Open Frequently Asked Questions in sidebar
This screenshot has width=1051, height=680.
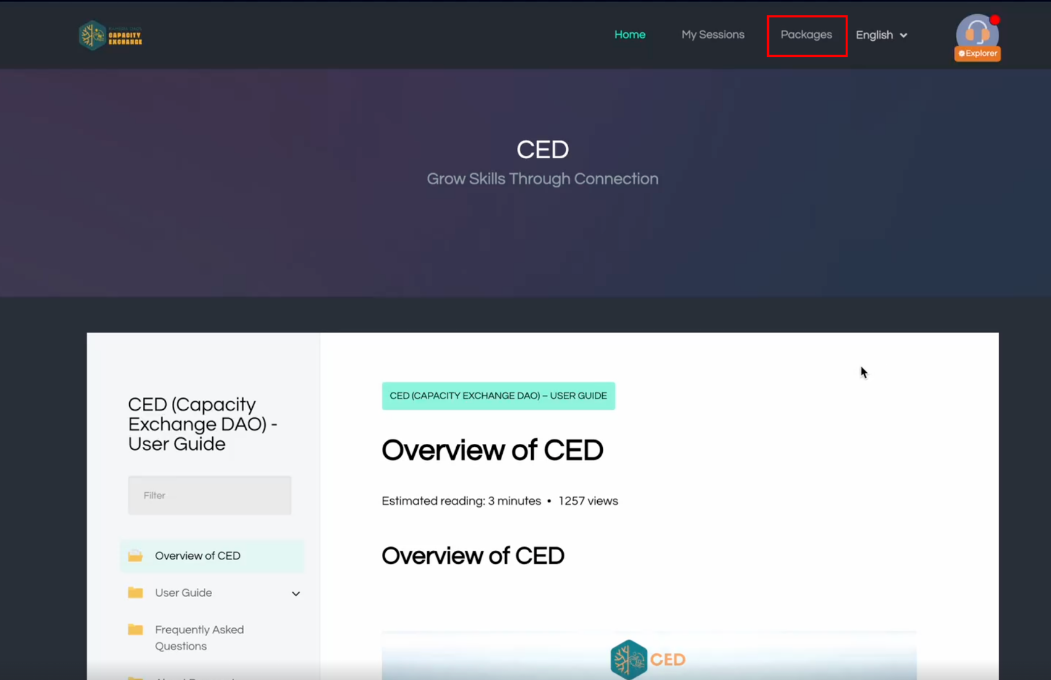click(199, 637)
